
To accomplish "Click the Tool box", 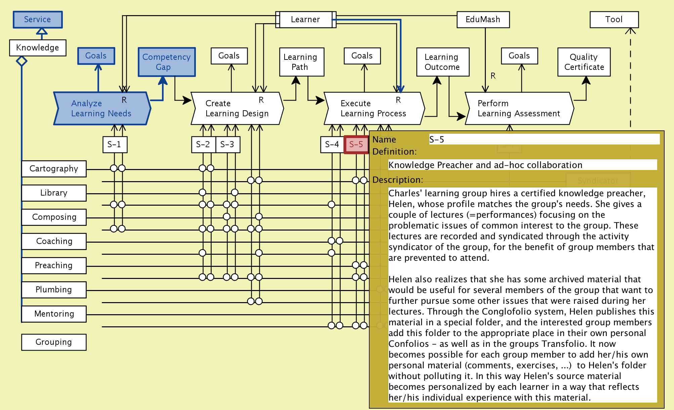I will click(614, 19).
